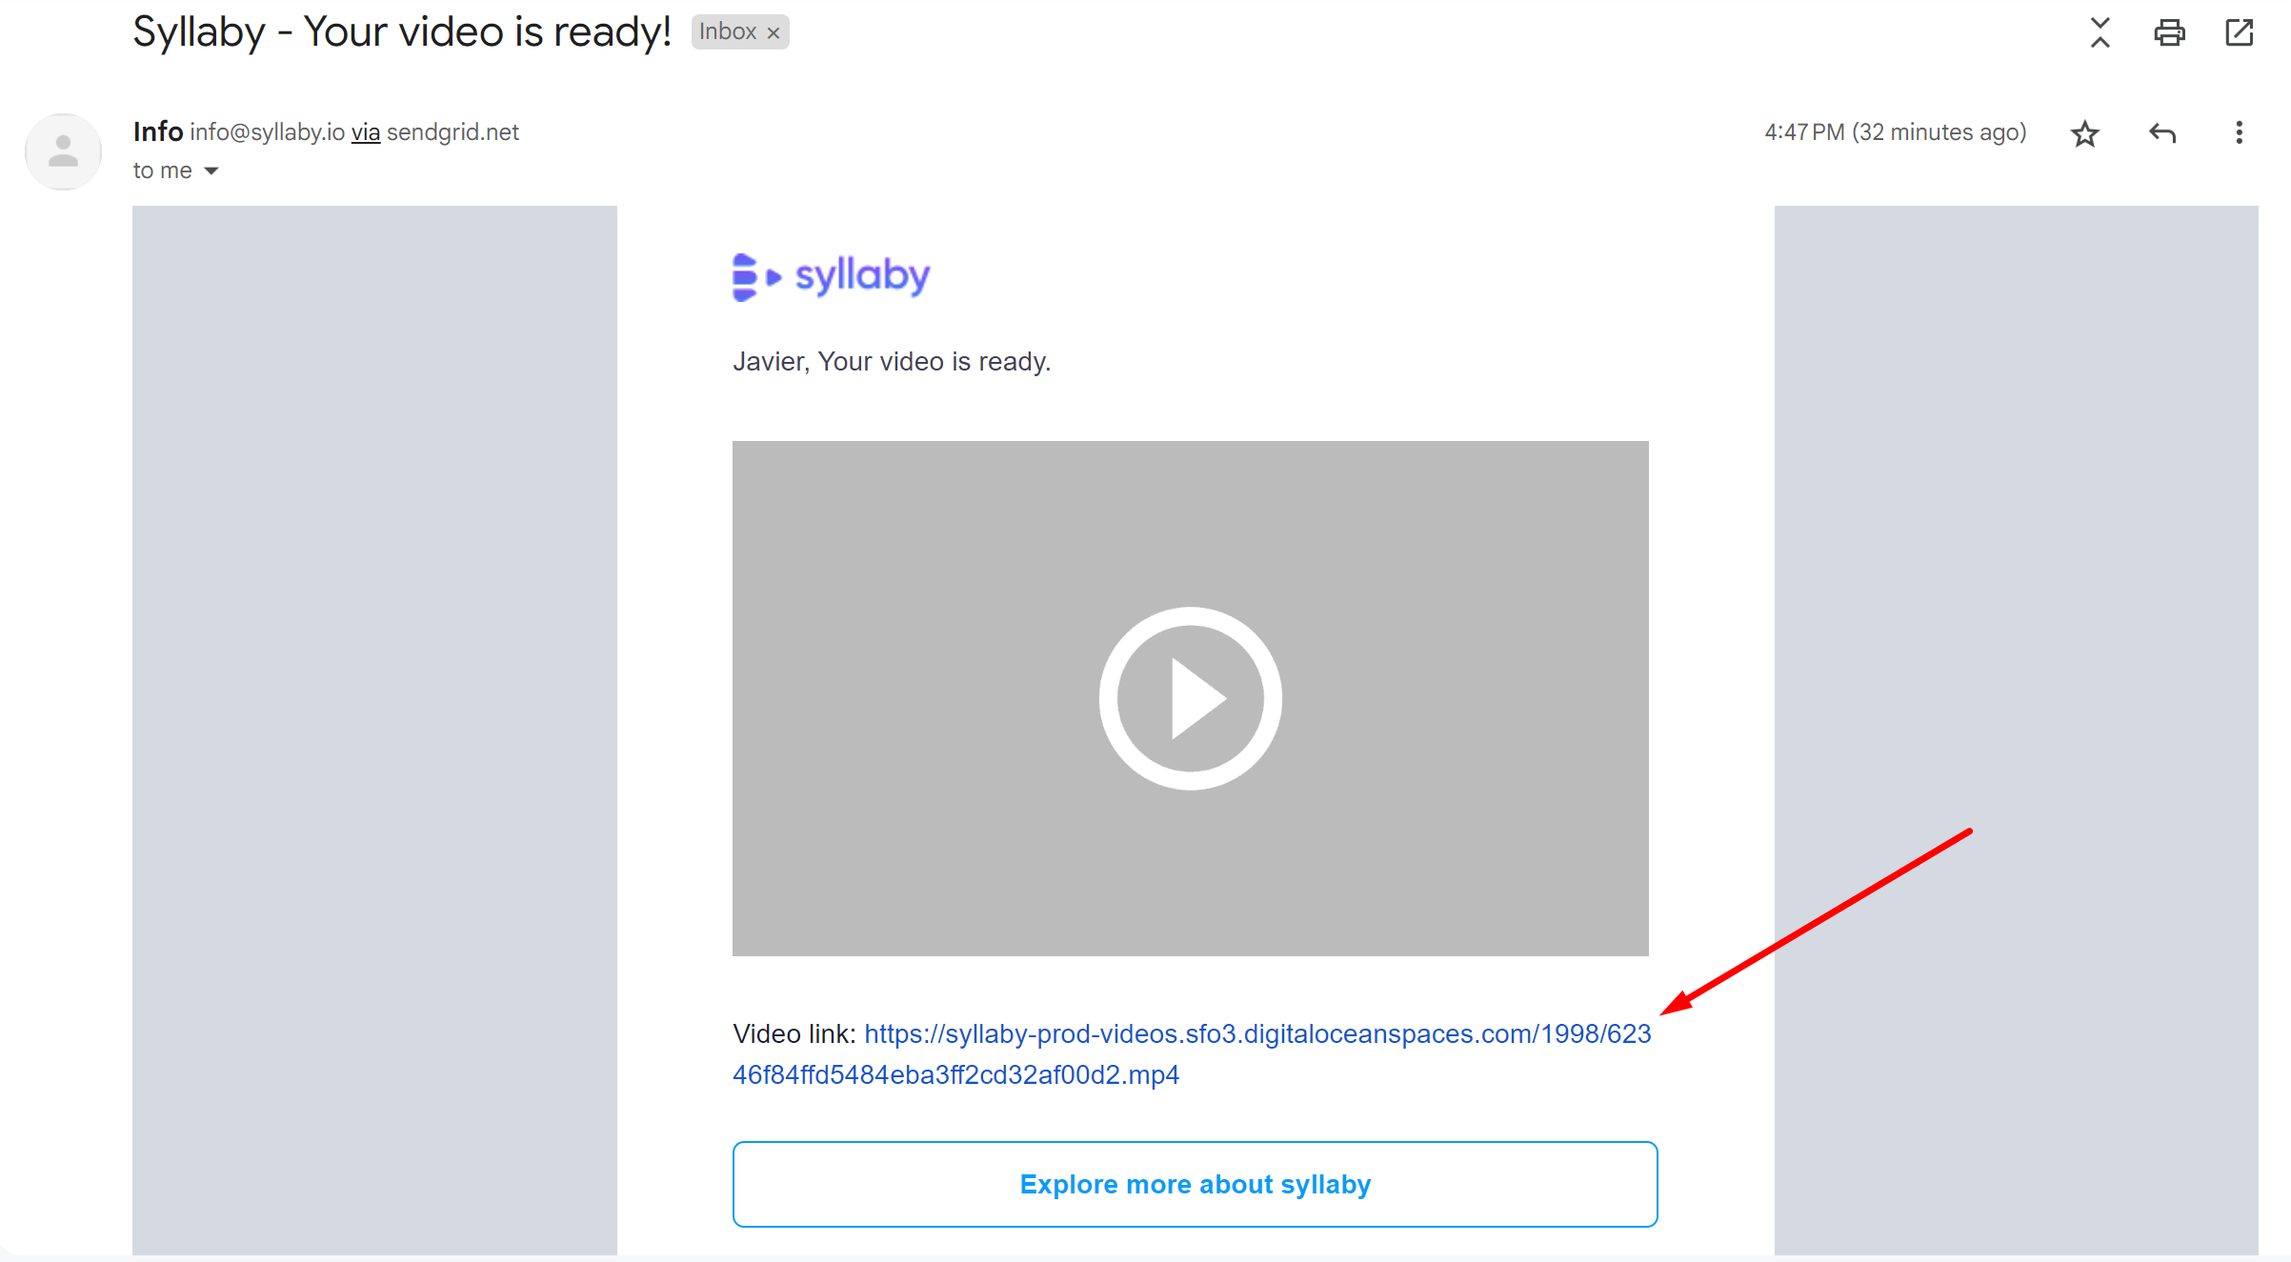Open the digitaloceanspaces video link
The image size is (2291, 1262).
tap(1191, 1054)
